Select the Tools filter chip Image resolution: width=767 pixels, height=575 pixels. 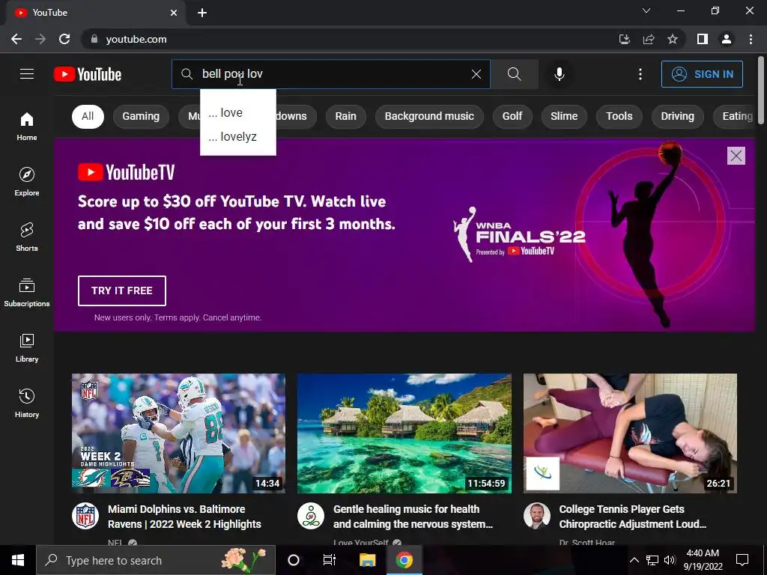pyautogui.click(x=619, y=116)
